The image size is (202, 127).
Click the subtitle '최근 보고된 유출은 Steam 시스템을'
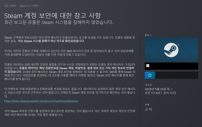pyautogui.click(x=38, y=22)
